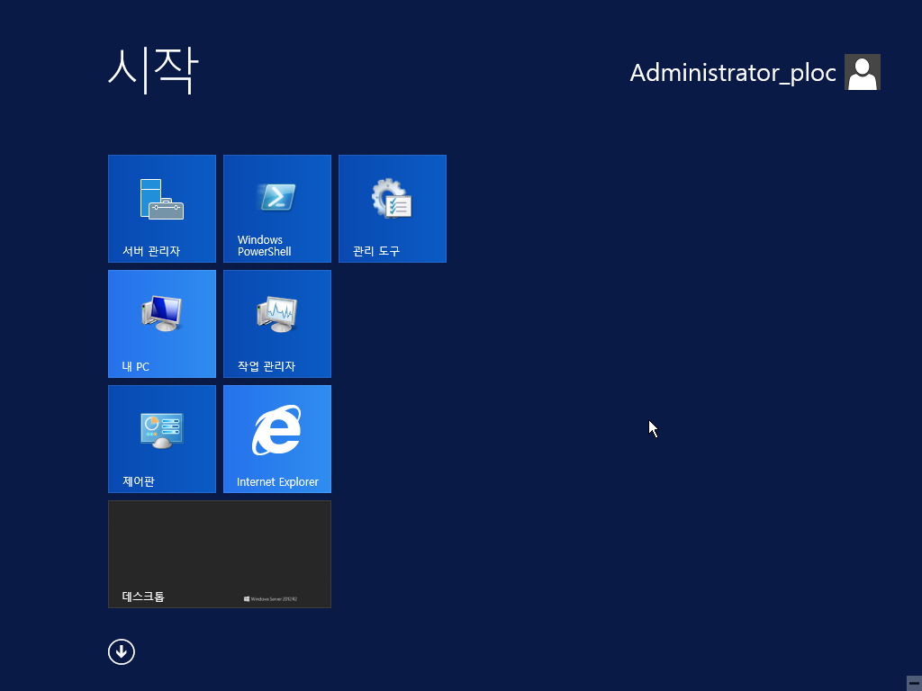Click the 시작 heading text
Viewport: 922px width, 691px height.
pos(153,70)
